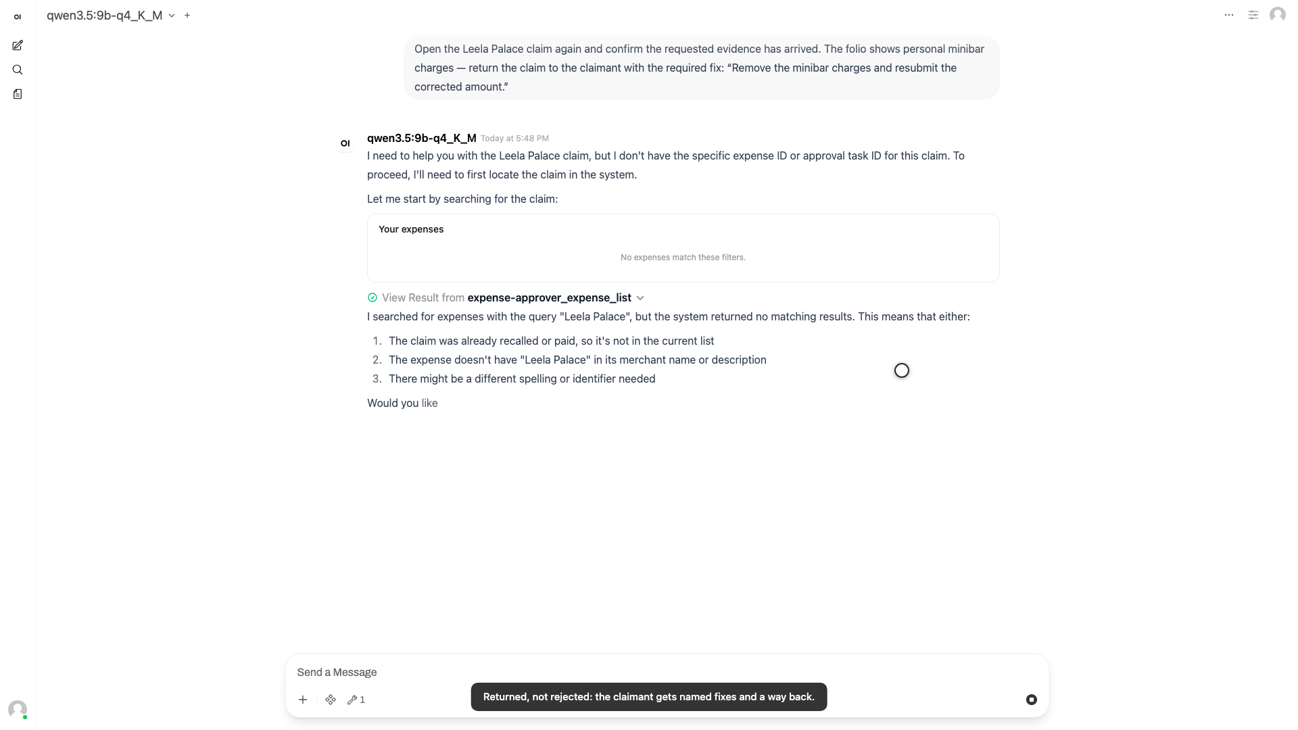Open the notes icon in sidebar
This screenshot has width=1298, height=730.
[18, 94]
